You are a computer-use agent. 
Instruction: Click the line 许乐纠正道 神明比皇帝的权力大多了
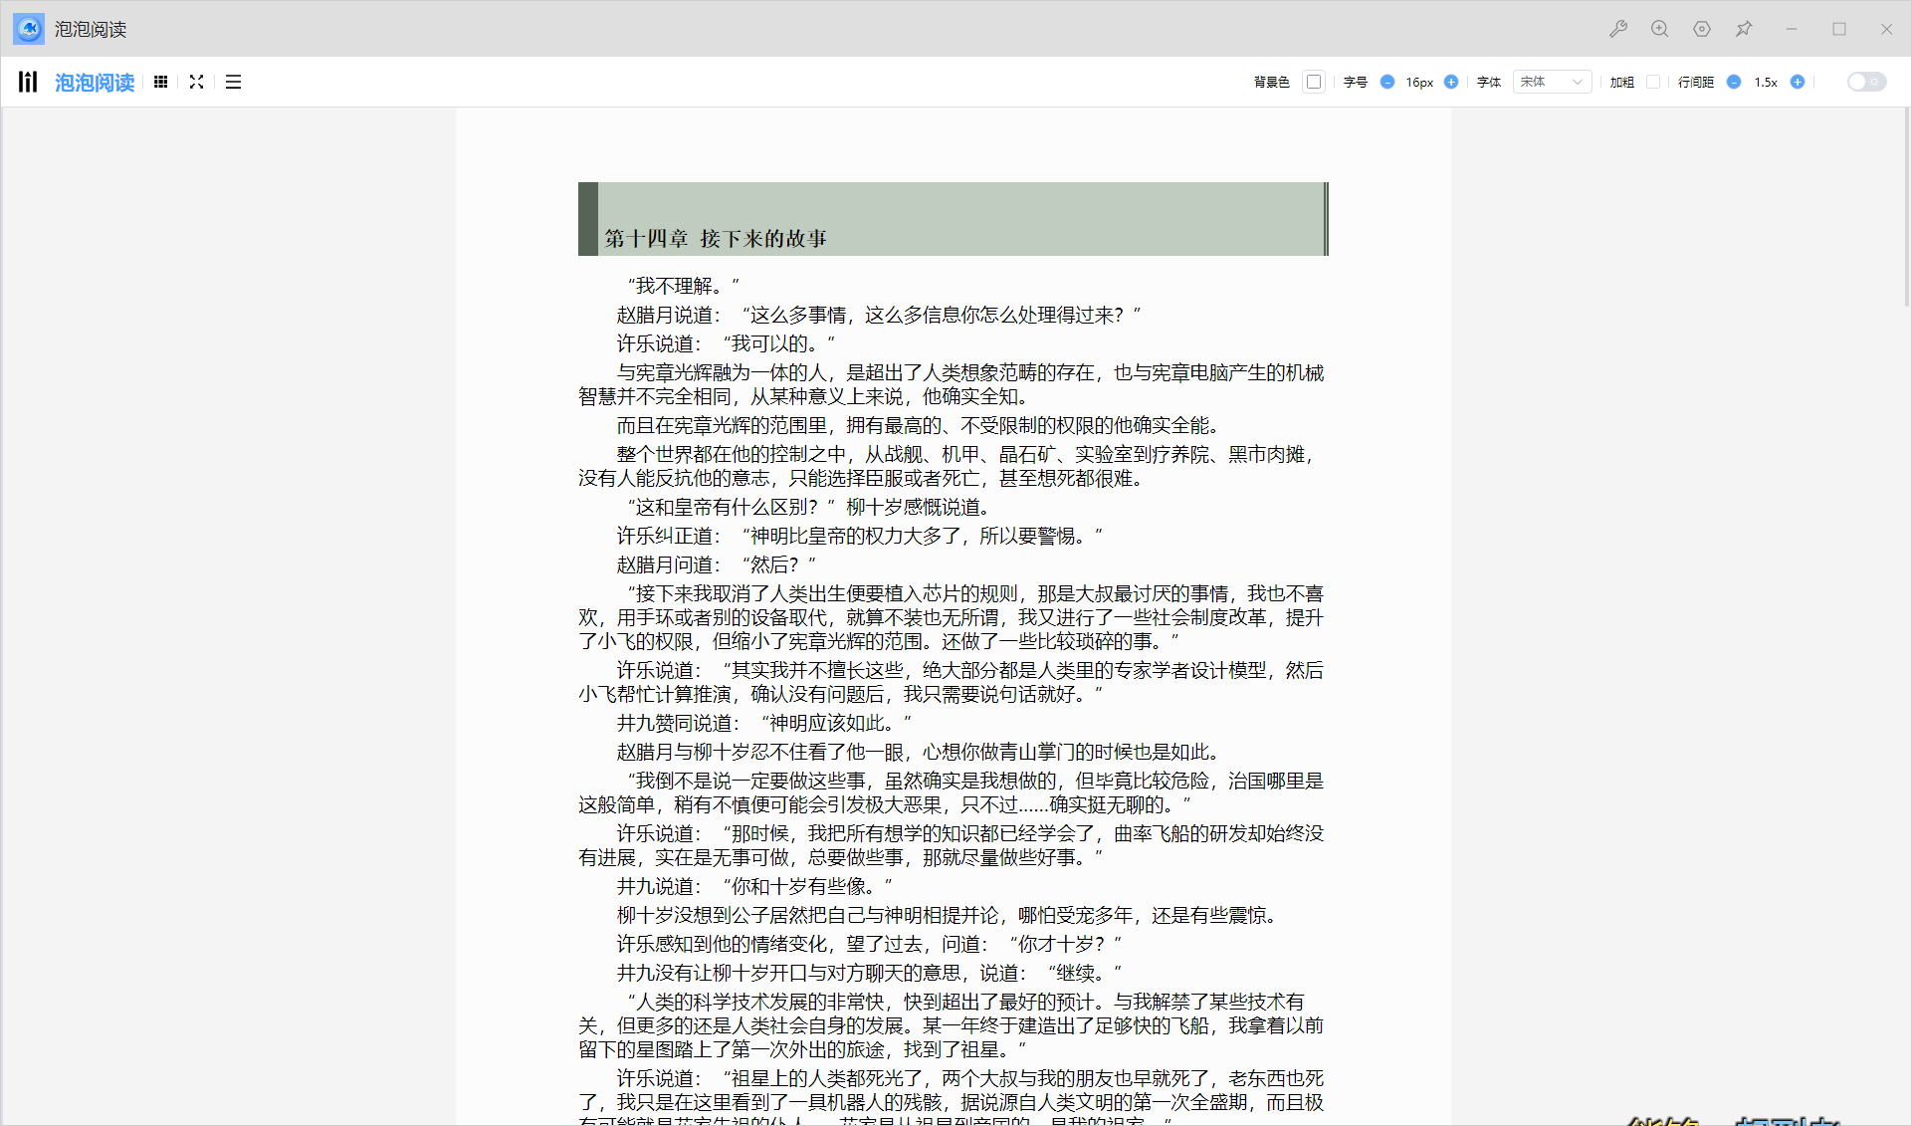point(861,536)
